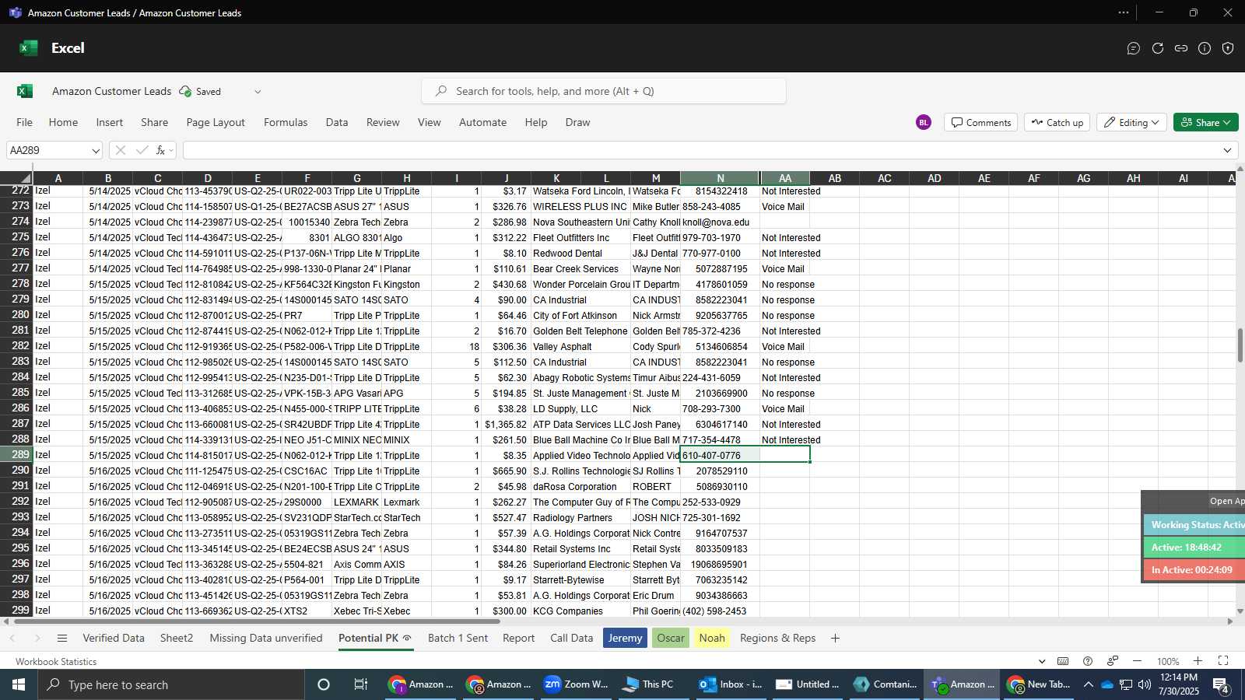Open the Formulas ribbon tab
The image size is (1245, 700).
(286, 122)
